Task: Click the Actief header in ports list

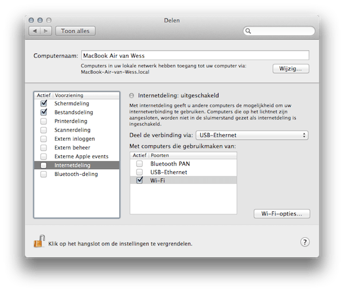Action: coord(139,155)
